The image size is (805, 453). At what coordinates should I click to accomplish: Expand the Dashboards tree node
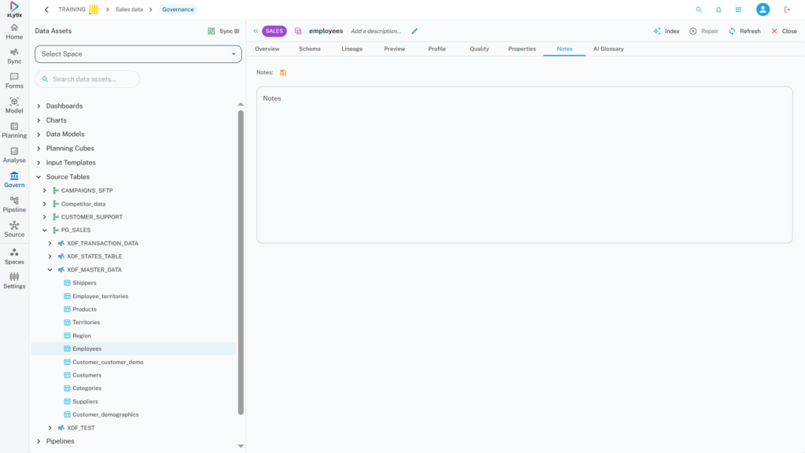click(x=39, y=106)
